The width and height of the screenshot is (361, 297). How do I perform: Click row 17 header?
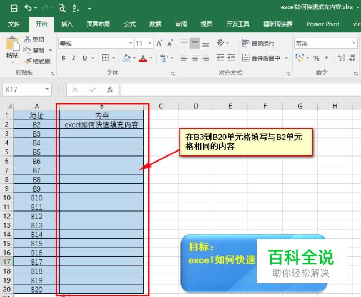7,262
